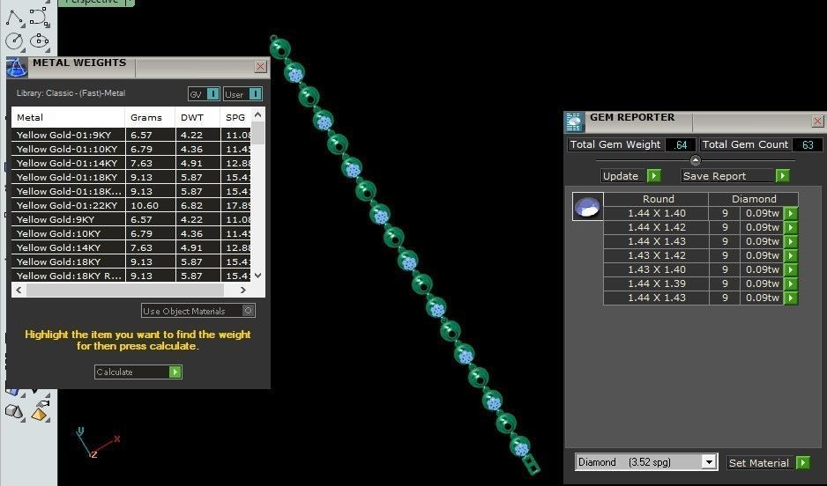827x486 pixels.
Task: Close the Metal Weights panel
Action: click(x=261, y=66)
